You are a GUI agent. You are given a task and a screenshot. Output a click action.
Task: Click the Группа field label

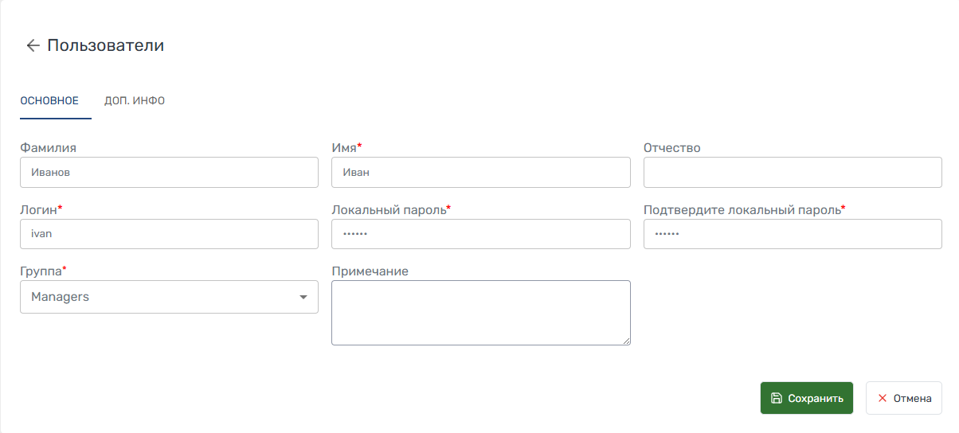pyautogui.click(x=41, y=271)
